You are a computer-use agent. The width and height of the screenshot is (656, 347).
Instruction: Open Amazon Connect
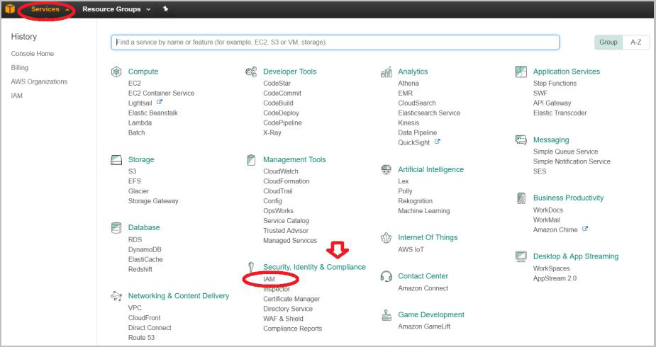(x=423, y=288)
